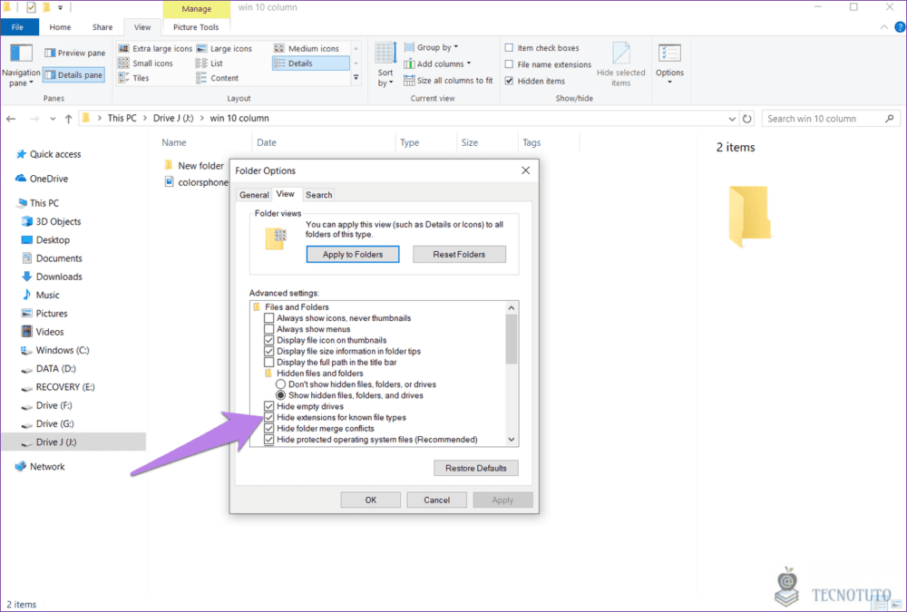The width and height of the screenshot is (907, 612).
Task: Open Add columns dropdown
Action: point(437,63)
